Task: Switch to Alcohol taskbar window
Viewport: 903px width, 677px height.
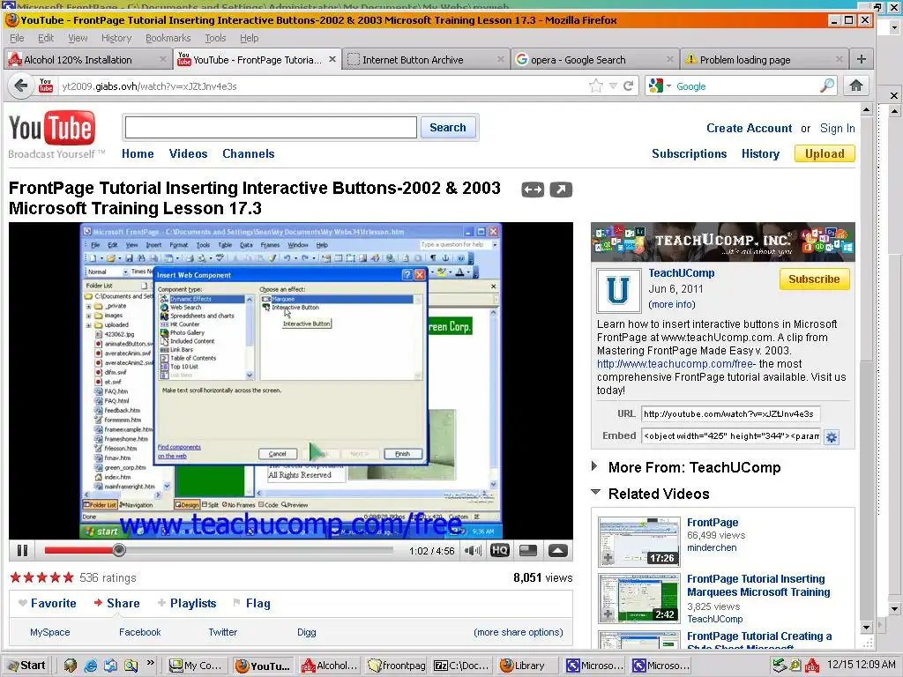Action: point(331,666)
